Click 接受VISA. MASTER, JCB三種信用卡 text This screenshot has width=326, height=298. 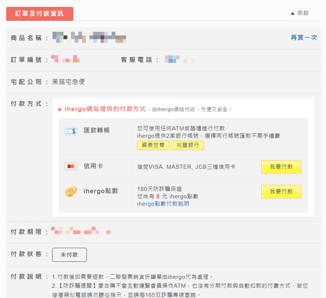(x=186, y=167)
